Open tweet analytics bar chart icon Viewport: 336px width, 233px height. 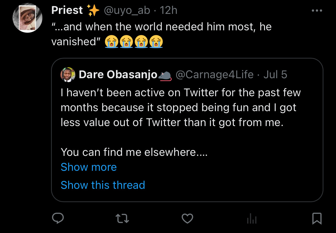pyautogui.click(x=252, y=218)
